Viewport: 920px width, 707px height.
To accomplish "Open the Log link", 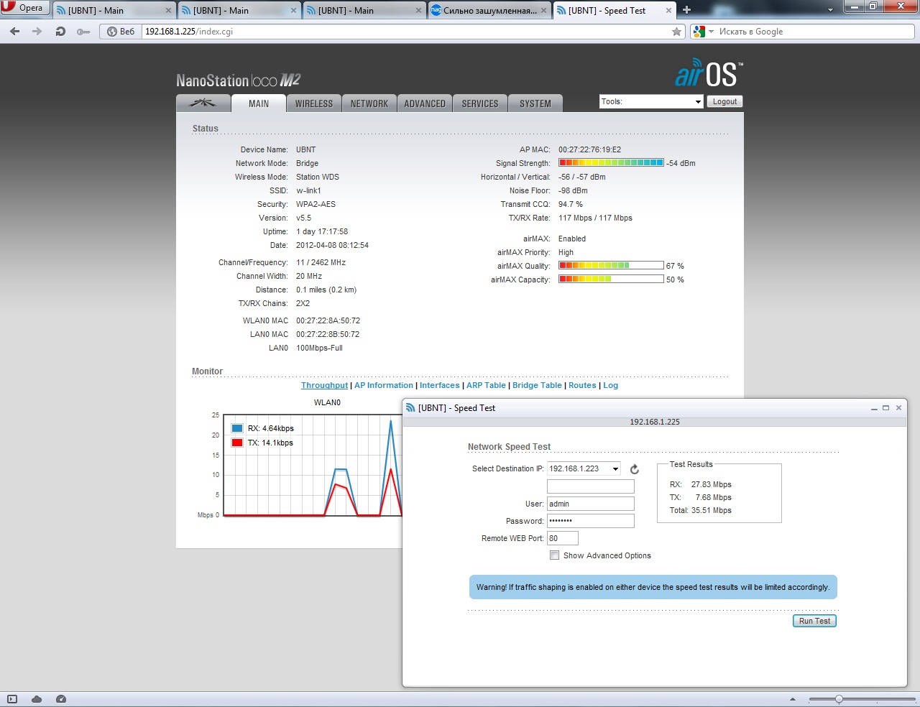I will [610, 385].
